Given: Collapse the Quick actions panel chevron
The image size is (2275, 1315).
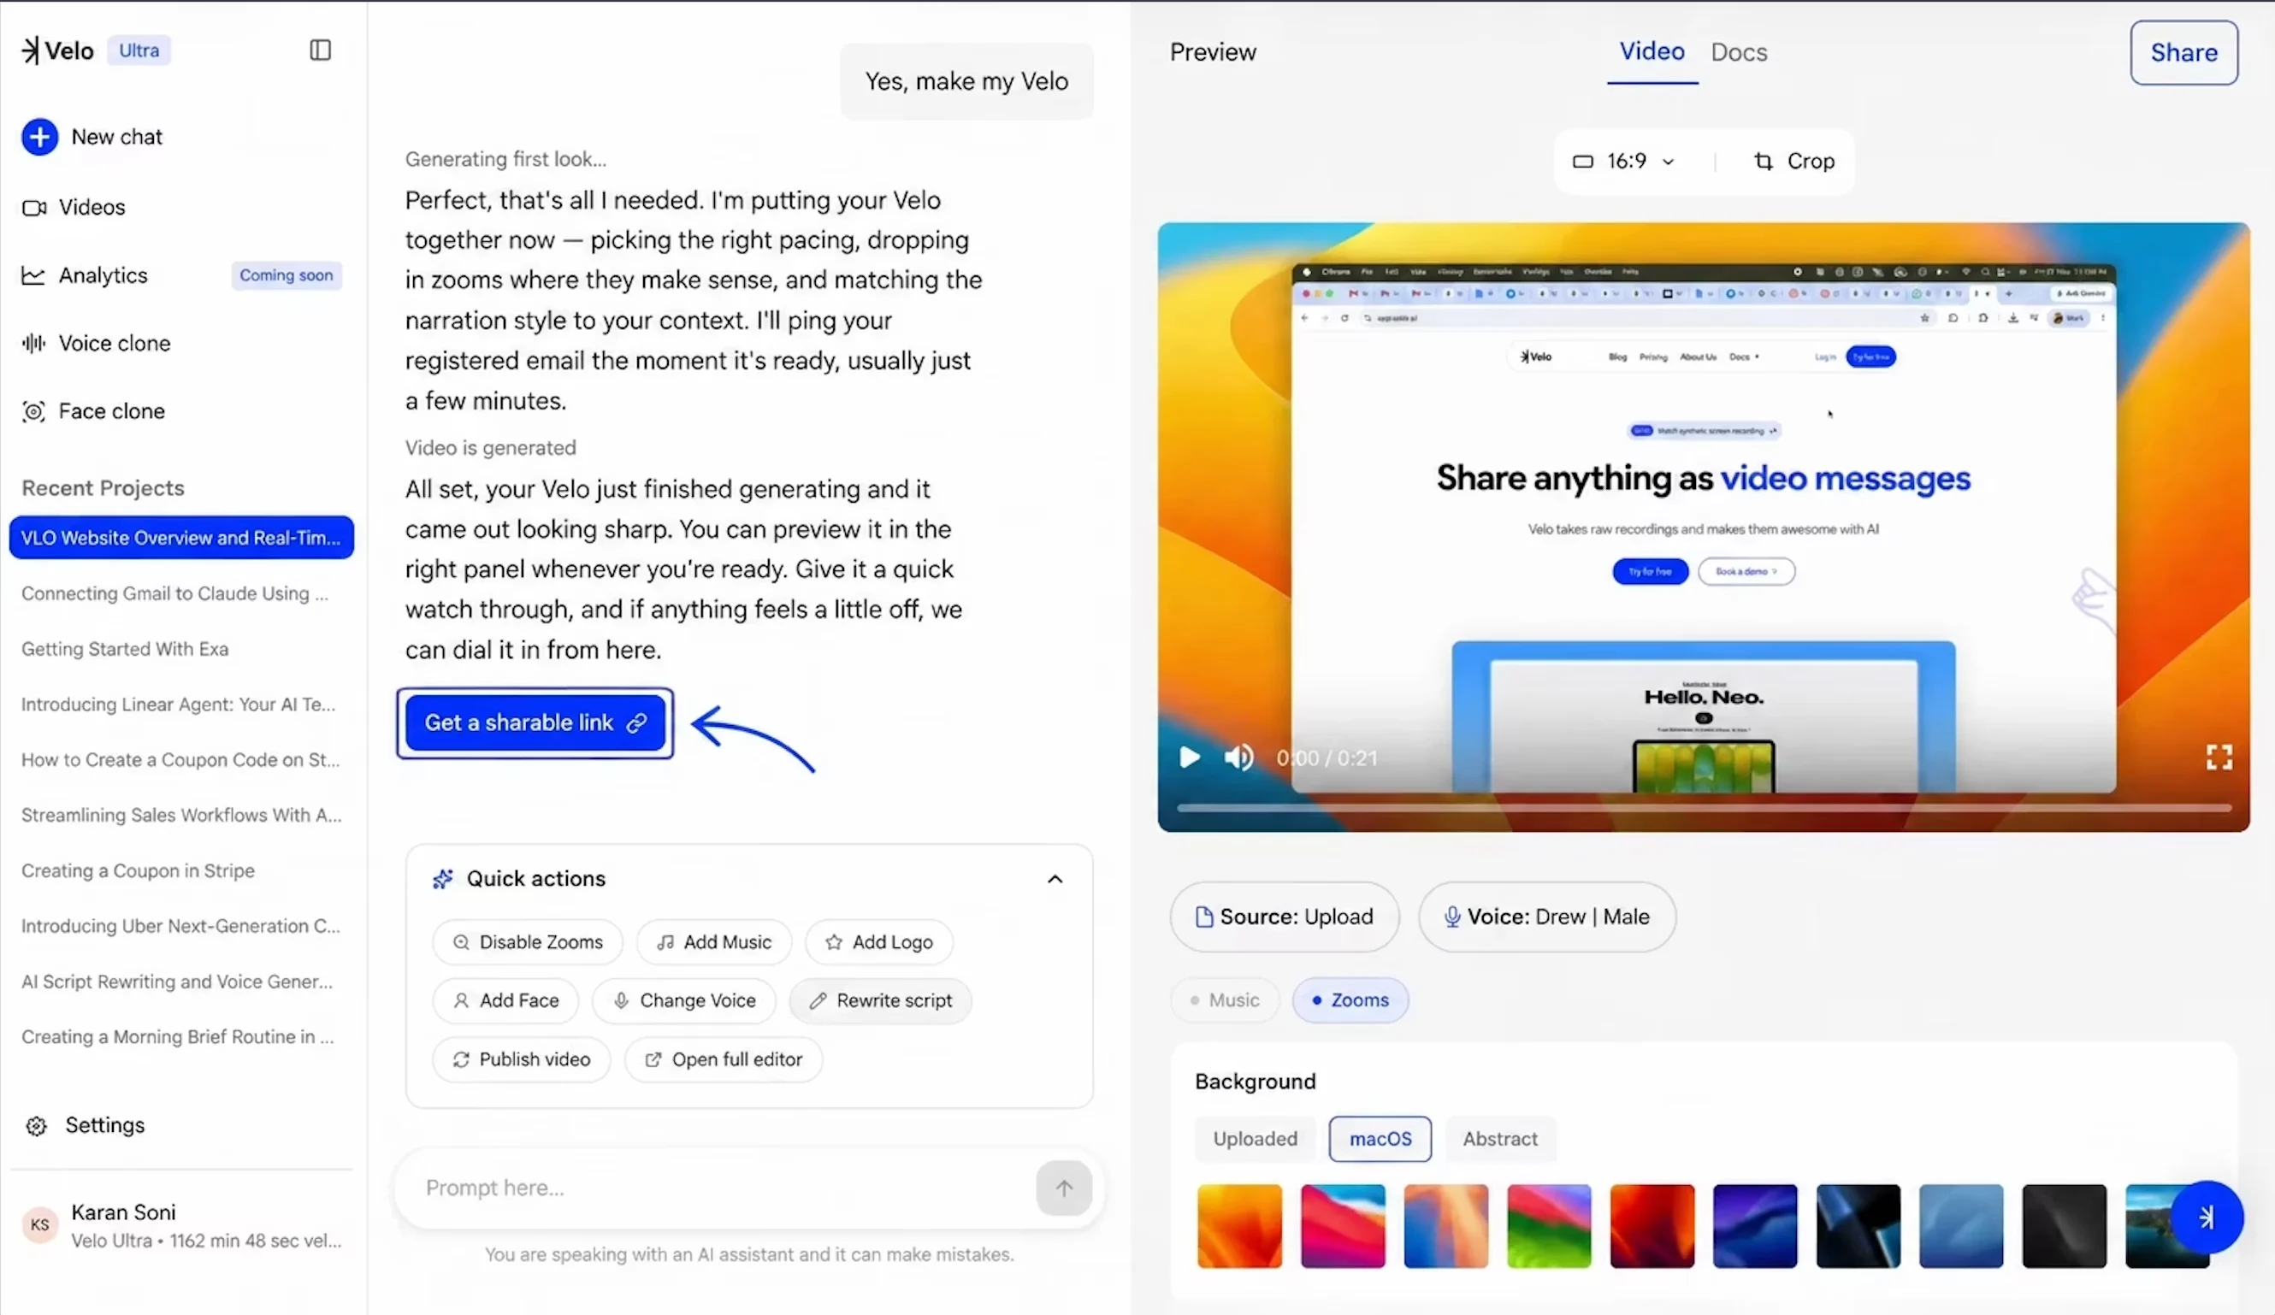Looking at the screenshot, I should click(1055, 879).
